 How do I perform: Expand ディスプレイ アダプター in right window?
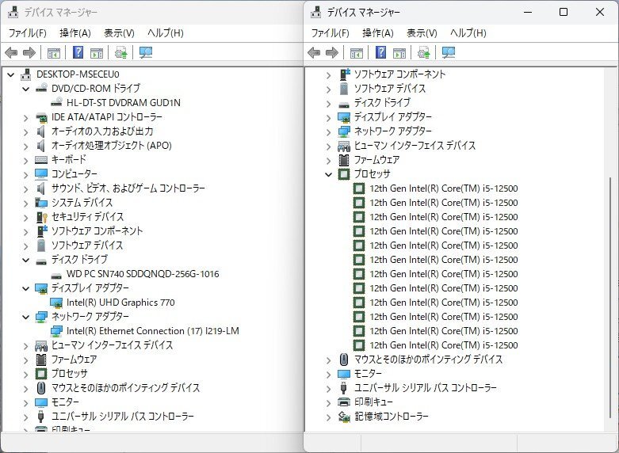[x=328, y=117]
